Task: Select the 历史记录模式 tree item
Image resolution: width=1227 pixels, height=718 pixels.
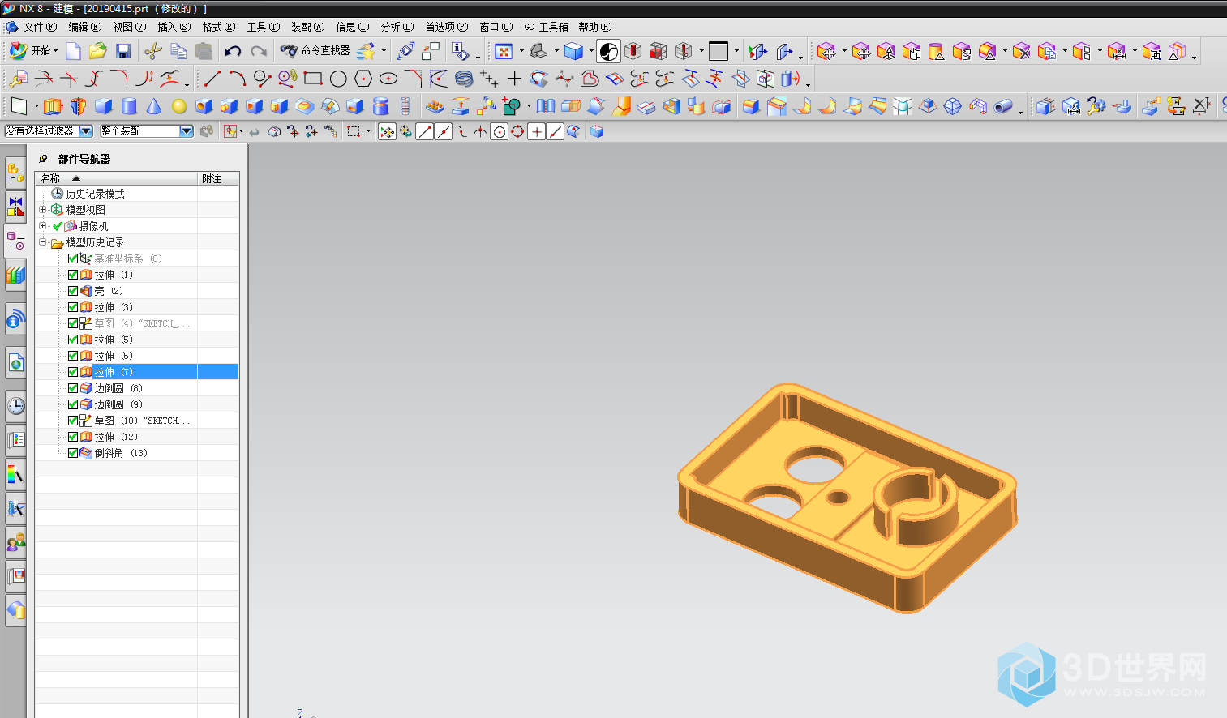Action: (x=88, y=194)
